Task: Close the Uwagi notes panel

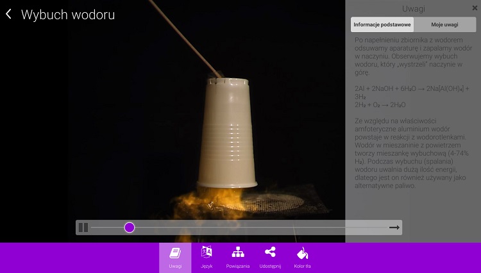Action: [x=475, y=8]
